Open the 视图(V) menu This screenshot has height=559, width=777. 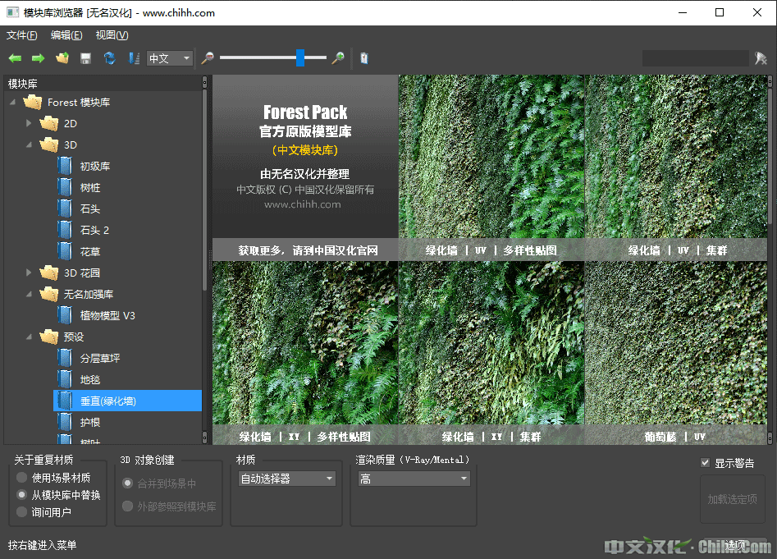point(112,35)
